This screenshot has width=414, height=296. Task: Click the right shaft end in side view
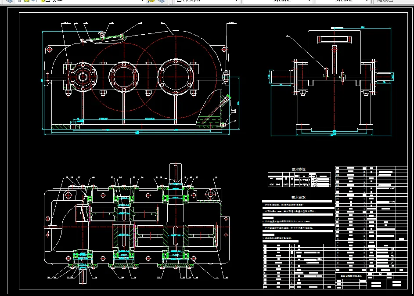click(x=383, y=77)
